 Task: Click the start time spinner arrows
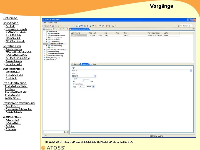coord(95,76)
